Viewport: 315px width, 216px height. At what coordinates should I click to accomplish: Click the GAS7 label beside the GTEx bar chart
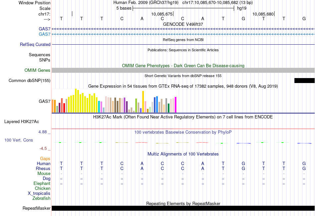click(x=44, y=102)
